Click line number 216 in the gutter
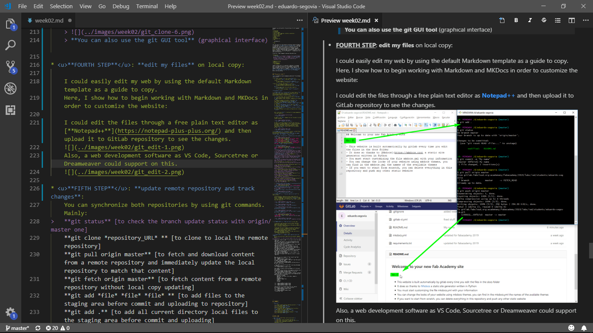 pyautogui.click(x=34, y=65)
